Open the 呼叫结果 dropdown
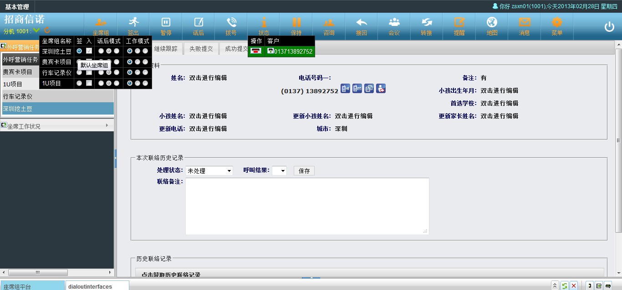The height and width of the screenshot is (290, 622). point(279,171)
